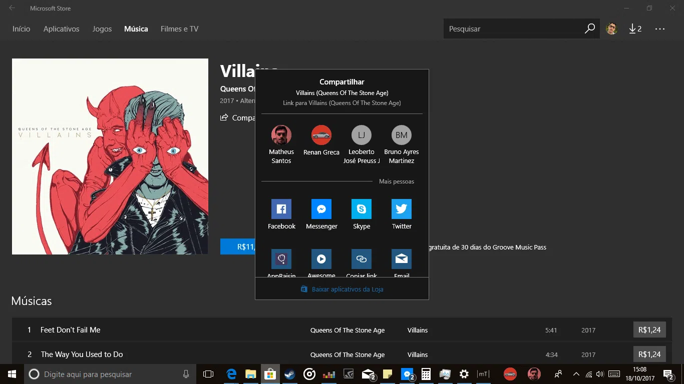Click Villains album name in track 2 row
The height and width of the screenshot is (384, 684).
pyautogui.click(x=418, y=355)
